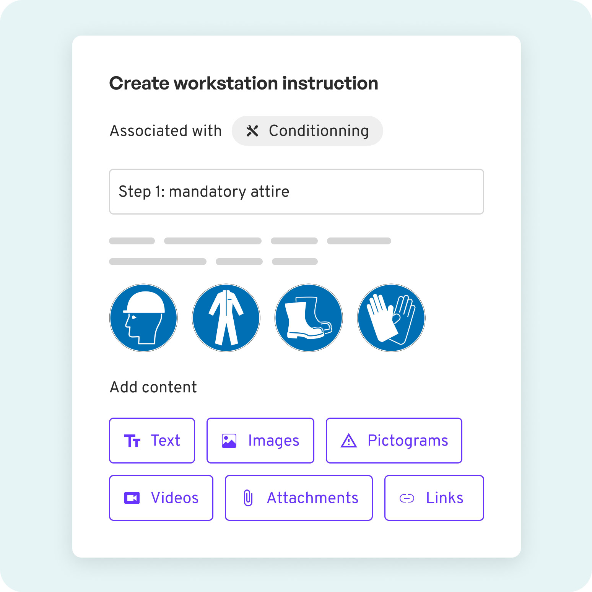Screen dimensions: 592x592
Task: Add Images to the instruction
Action: [260, 441]
